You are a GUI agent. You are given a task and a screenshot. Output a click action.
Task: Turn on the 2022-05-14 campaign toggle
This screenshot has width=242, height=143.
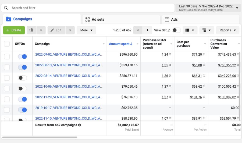pyautogui.click(x=23, y=78)
